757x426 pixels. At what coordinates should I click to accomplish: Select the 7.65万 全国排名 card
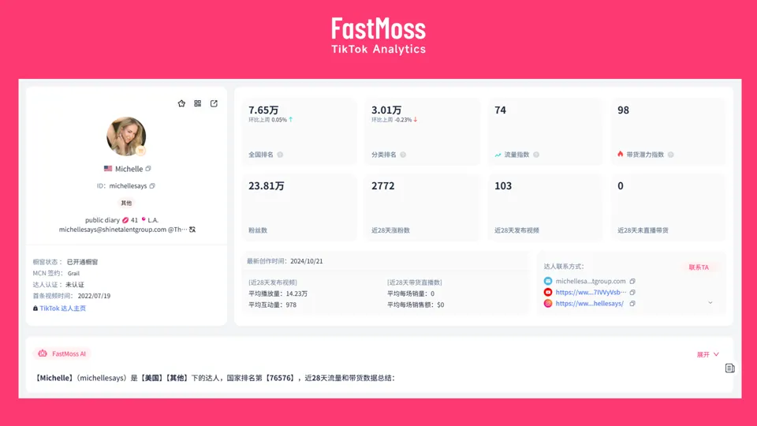300,132
